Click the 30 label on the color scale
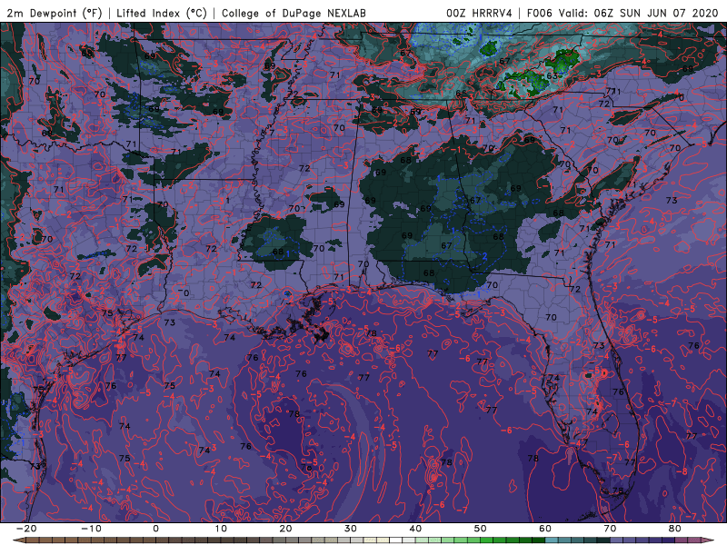This screenshot has height=545, width=727. click(x=351, y=529)
